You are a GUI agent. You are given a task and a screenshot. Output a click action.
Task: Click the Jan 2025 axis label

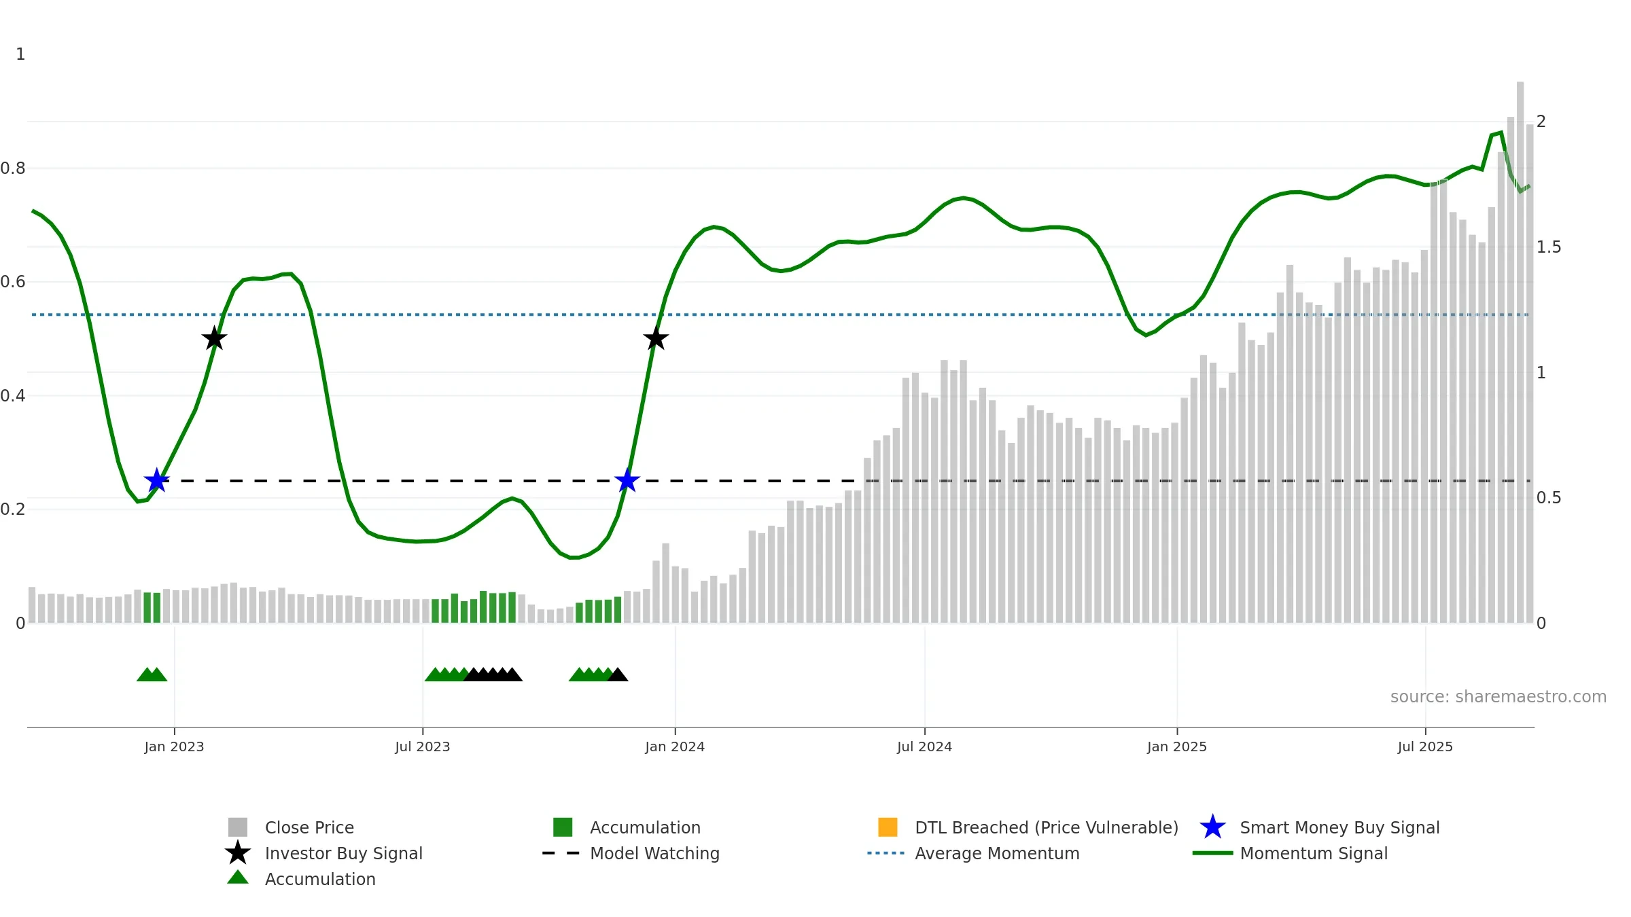click(1177, 747)
